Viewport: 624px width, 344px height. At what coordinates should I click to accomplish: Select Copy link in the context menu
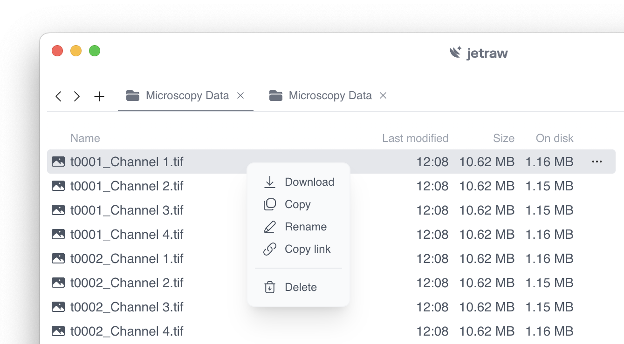(x=307, y=249)
